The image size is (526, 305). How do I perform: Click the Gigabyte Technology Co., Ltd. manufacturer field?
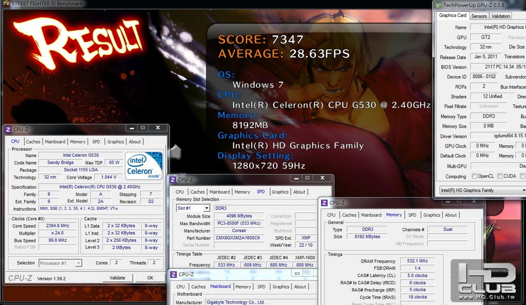pyautogui.click(x=260, y=302)
